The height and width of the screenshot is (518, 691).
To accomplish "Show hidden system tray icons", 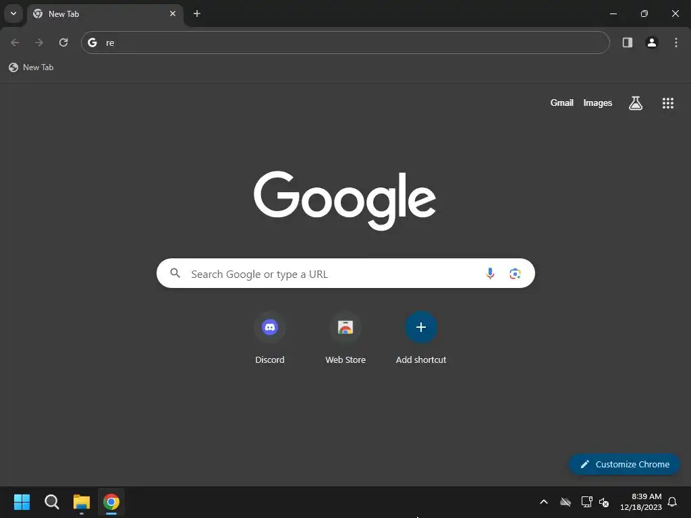I will tap(544, 502).
